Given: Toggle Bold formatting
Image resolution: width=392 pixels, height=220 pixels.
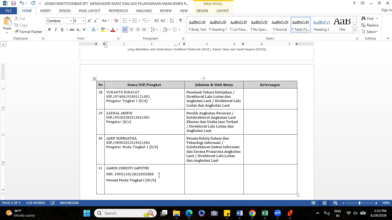Looking at the screenshot, I should pyautogui.click(x=49, y=30).
